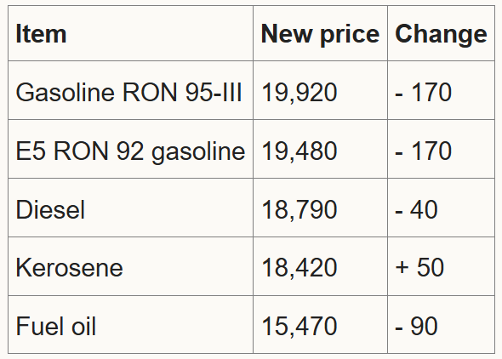Click the - 40 change value
This screenshot has width=502, height=359.
(x=441, y=208)
